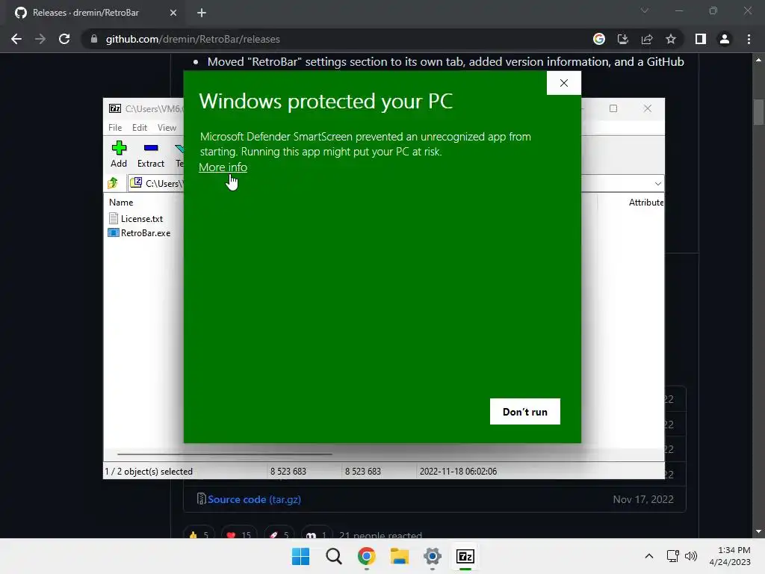Open the Chrome profile icon
The height and width of the screenshot is (574, 765).
pos(725,39)
